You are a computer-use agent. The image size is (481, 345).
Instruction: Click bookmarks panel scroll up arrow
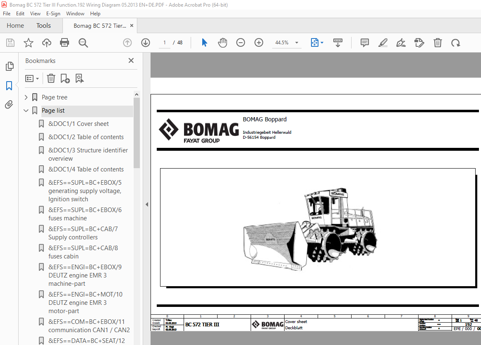(137, 94)
